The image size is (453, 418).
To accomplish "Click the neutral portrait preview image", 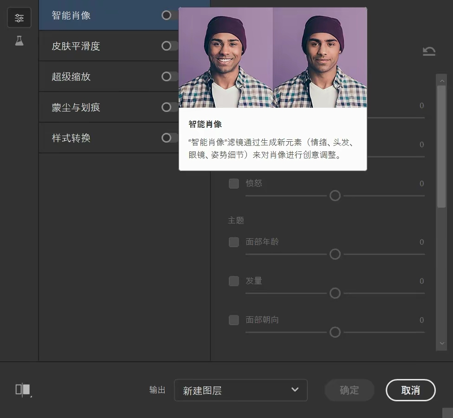I will pos(320,58).
